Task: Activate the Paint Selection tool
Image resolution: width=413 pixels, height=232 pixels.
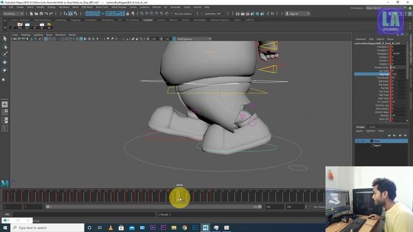Action: coord(5,54)
